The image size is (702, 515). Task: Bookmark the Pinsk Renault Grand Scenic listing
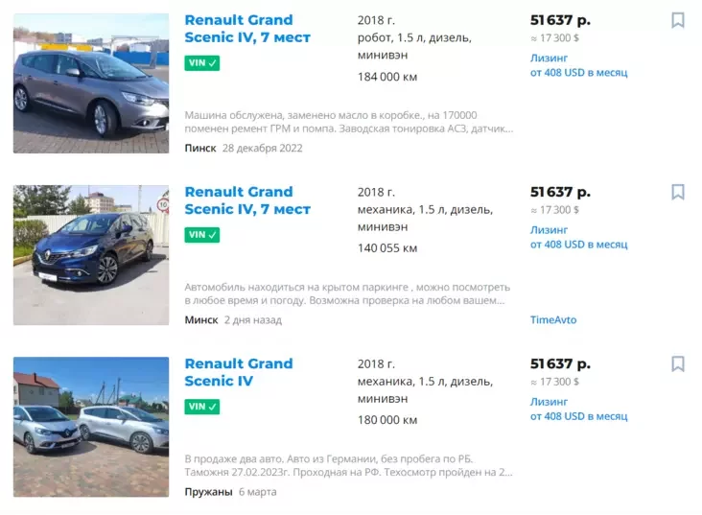click(x=677, y=20)
